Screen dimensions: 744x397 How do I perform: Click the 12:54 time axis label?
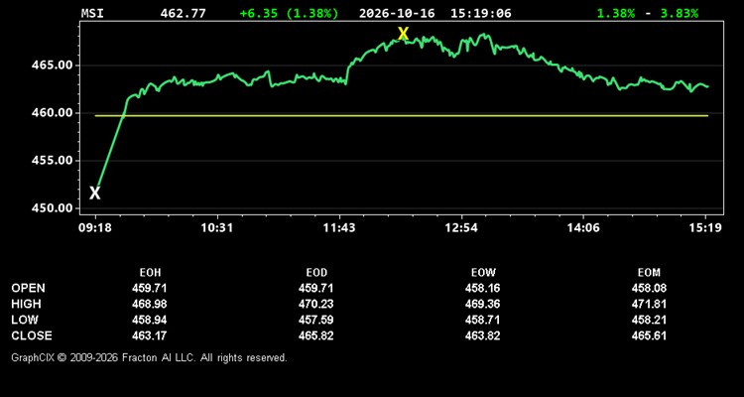[461, 228]
